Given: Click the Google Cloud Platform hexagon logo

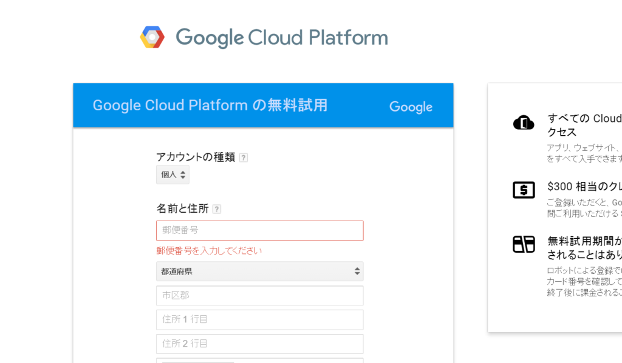Looking at the screenshot, I should tap(152, 37).
